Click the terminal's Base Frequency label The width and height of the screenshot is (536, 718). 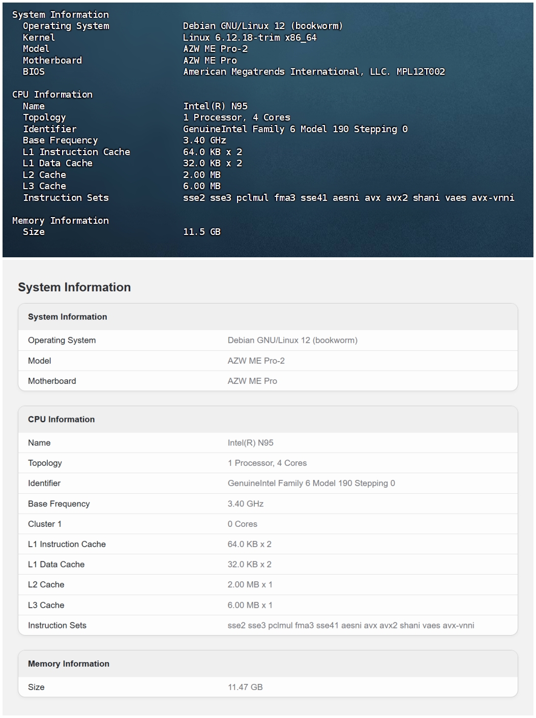pyautogui.click(x=61, y=140)
